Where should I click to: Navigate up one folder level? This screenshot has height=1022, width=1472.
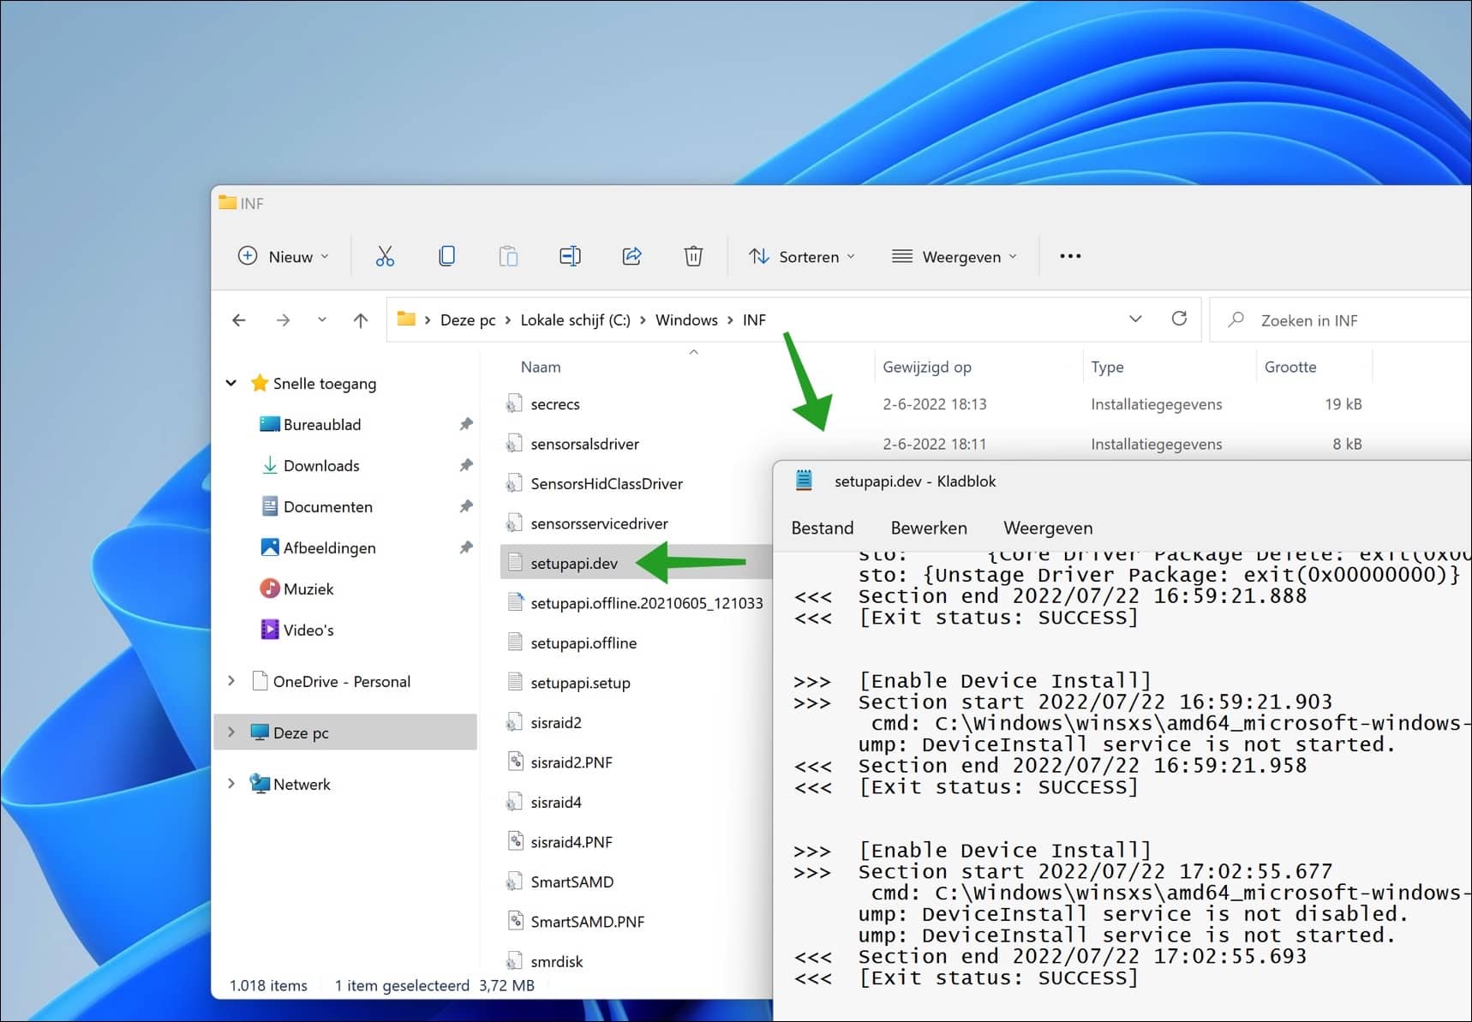pos(361,319)
